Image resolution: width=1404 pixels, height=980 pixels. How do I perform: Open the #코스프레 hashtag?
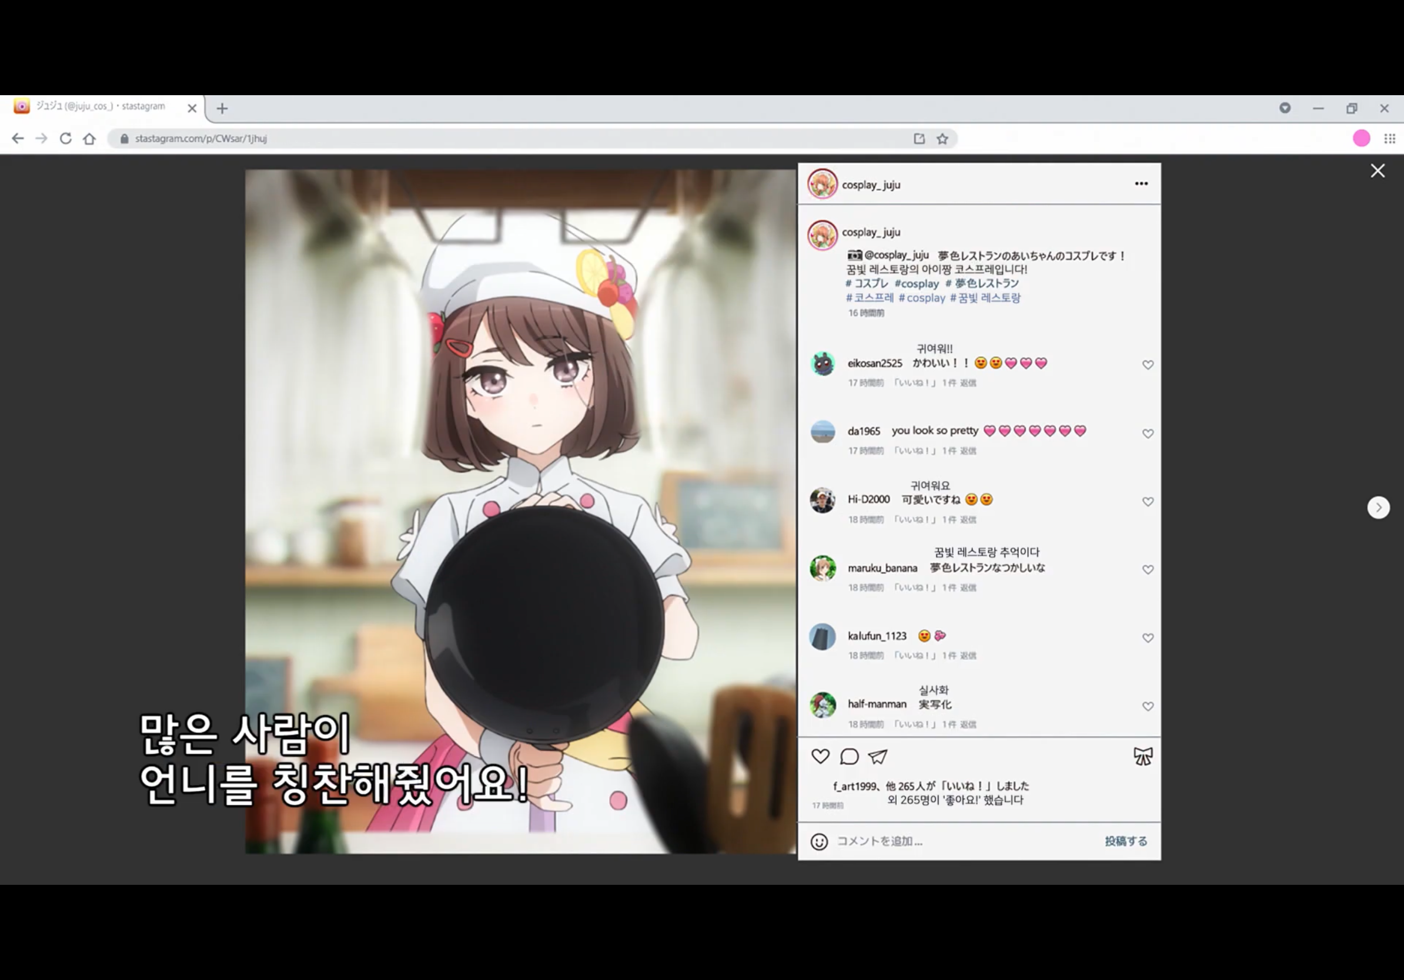(869, 298)
